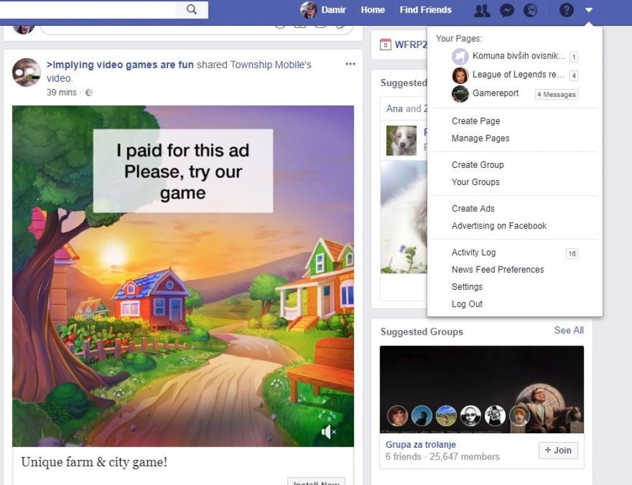Open Activity Log from the menu
This screenshot has height=485, width=632.
coord(473,253)
